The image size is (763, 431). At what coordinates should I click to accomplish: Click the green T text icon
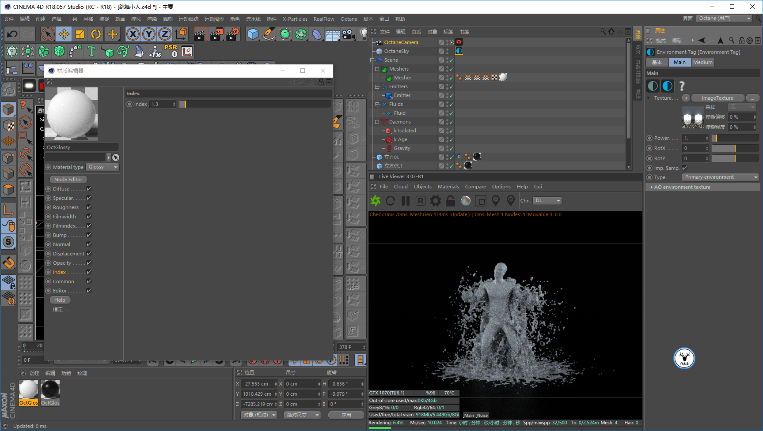tap(91, 51)
